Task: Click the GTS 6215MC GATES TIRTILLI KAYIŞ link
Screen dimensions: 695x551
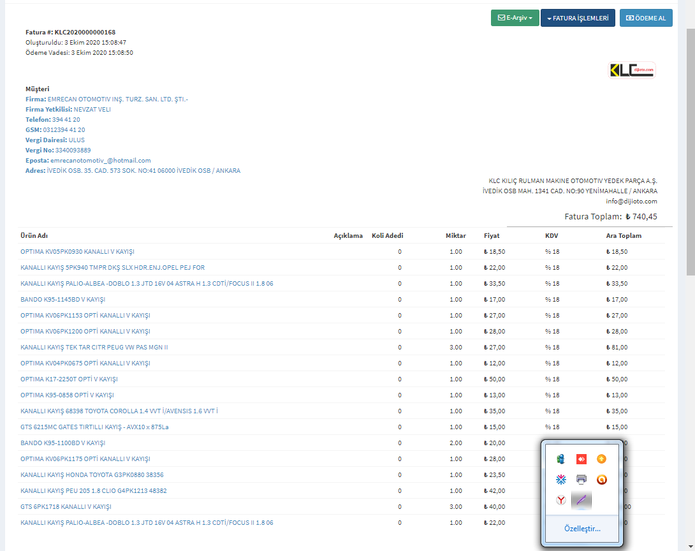Action: coord(94,427)
